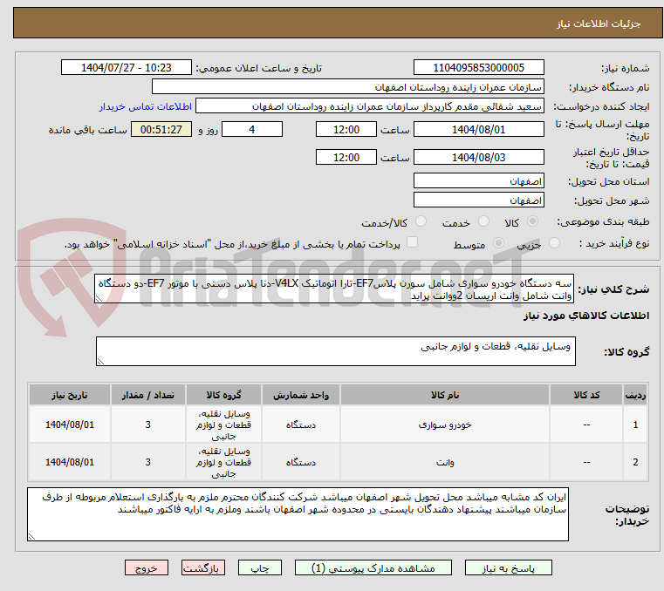The image size is (664, 591).
Task: Click the تعداد / مقدار column header
Action: click(x=147, y=395)
